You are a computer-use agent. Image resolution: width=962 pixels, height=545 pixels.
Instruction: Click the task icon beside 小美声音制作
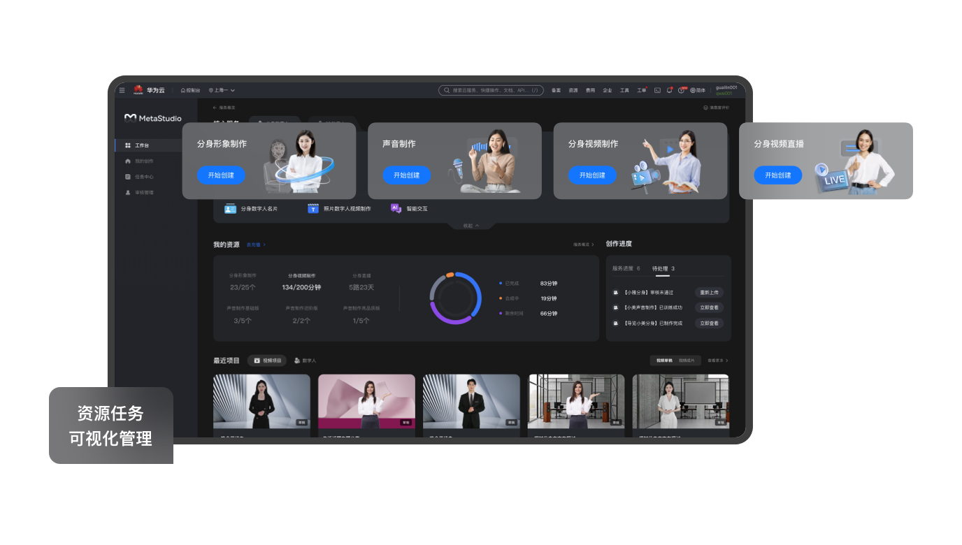pyautogui.click(x=616, y=307)
